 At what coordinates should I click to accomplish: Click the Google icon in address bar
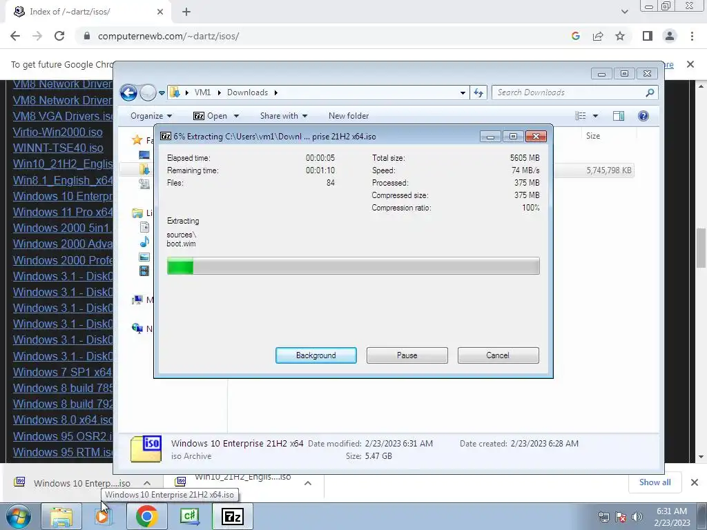point(575,36)
